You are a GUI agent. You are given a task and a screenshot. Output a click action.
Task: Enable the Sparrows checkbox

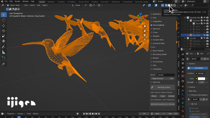click(151, 29)
